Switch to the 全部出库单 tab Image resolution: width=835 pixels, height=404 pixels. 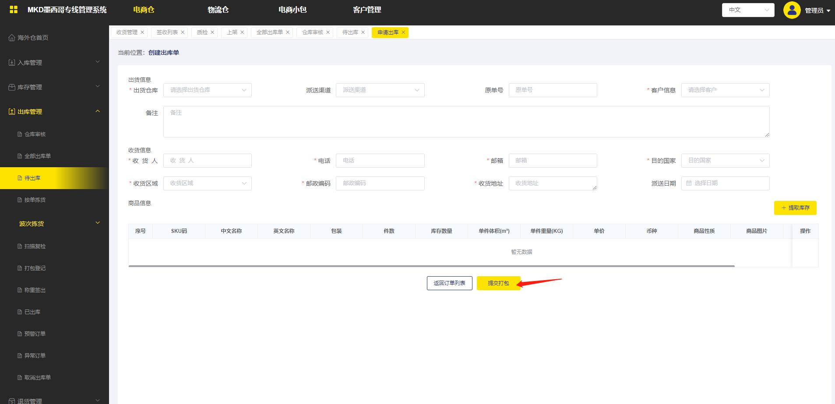(x=269, y=32)
